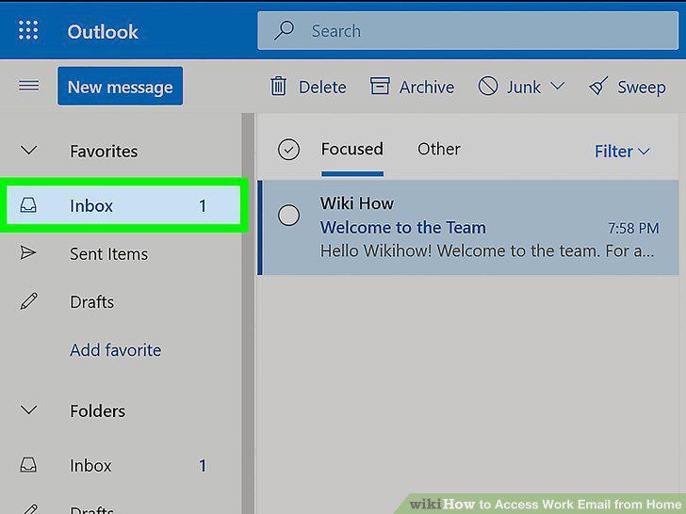
Task: Open the Filter dropdown
Action: click(622, 152)
